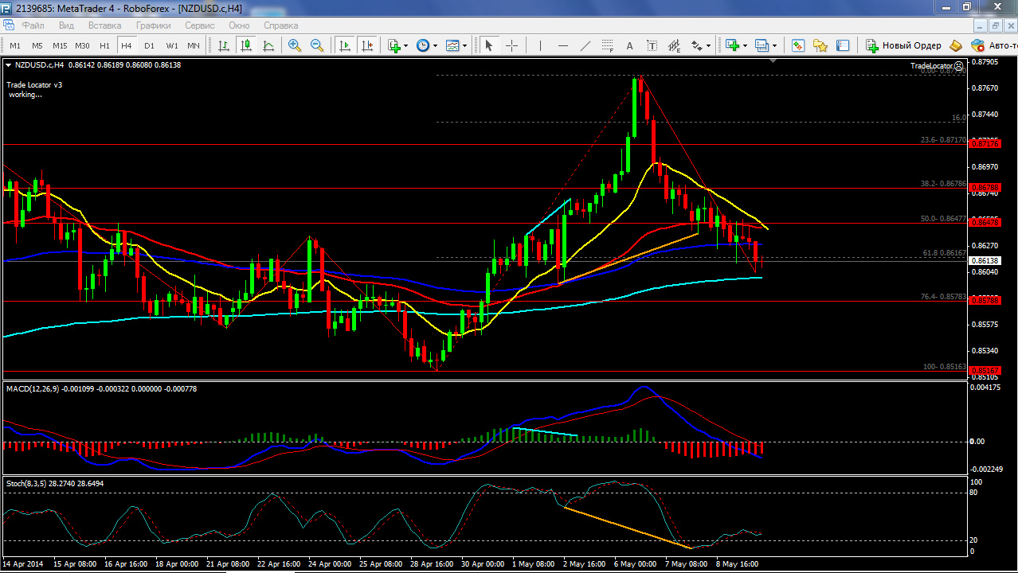
Task: Switch timeframe to H1
Action: click(104, 45)
